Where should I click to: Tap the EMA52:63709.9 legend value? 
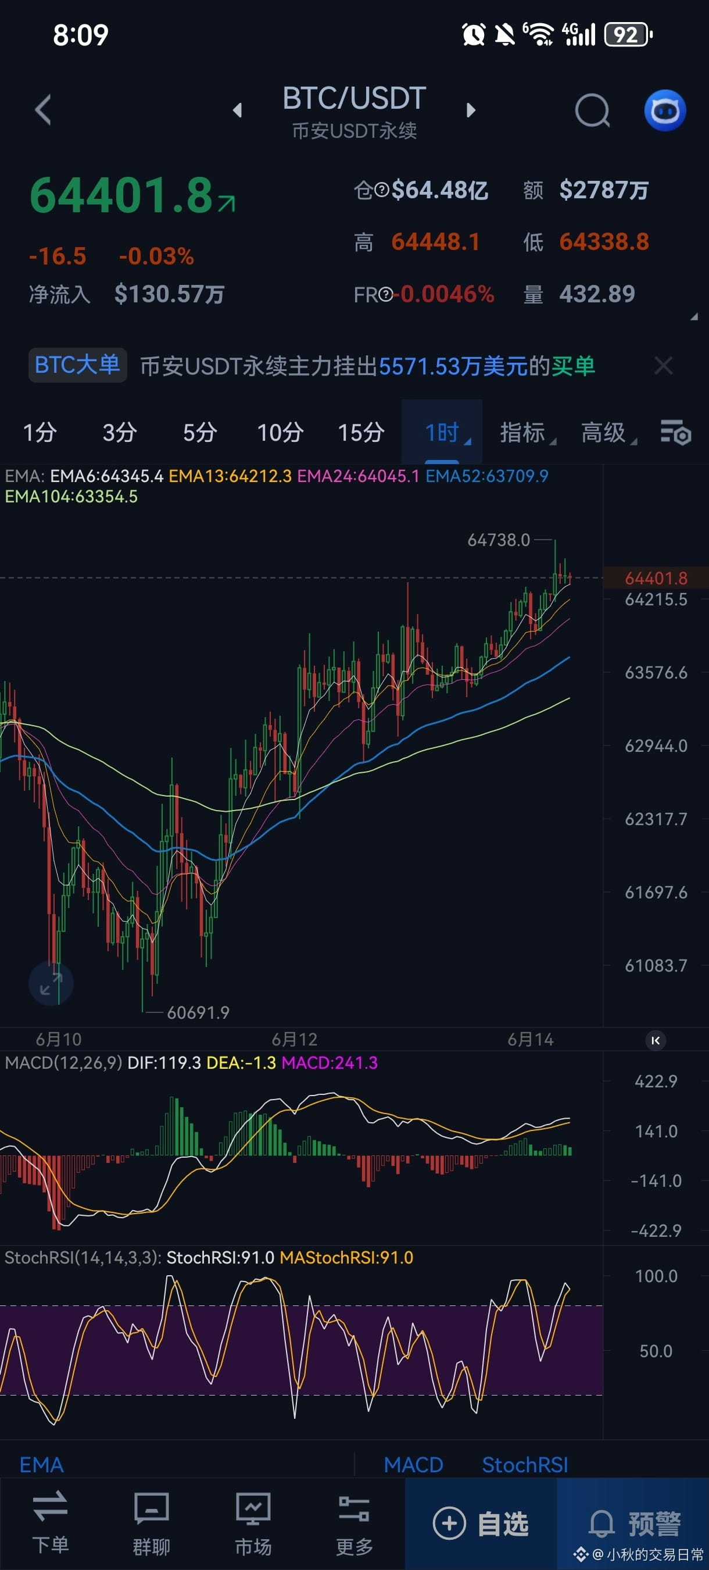pos(486,476)
